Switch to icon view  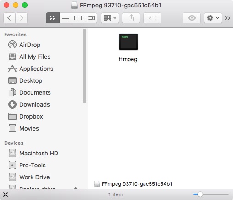pyautogui.click(x=53, y=18)
